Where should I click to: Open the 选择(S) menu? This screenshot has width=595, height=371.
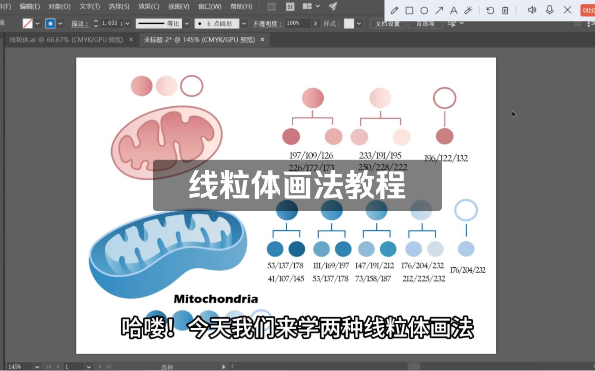119,6
